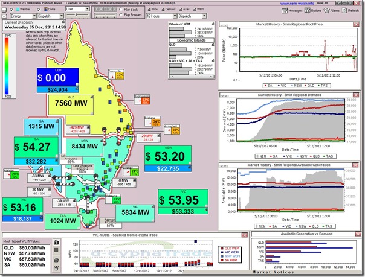The width and height of the screenshot is (365, 277).
Task: Click the help button in the title bar
Action: click(x=338, y=3)
